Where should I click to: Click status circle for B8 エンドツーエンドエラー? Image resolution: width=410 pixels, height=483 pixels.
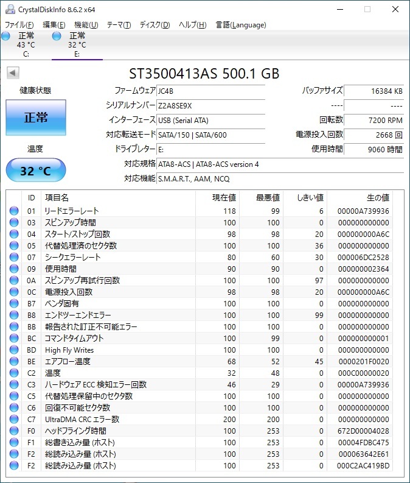click(14, 315)
